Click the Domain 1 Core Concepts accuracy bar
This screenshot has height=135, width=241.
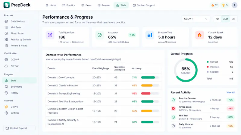(x=150, y=77)
